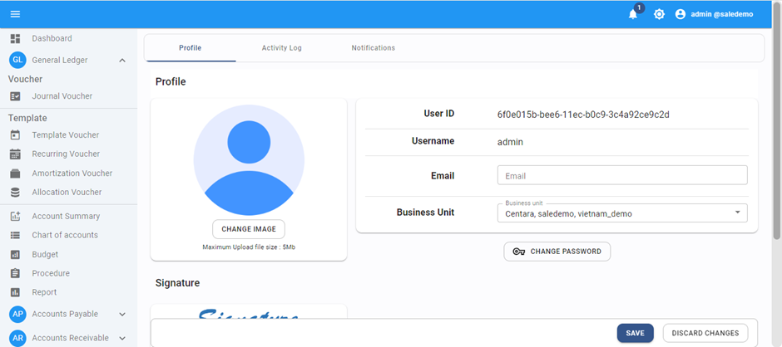Switch to the Notifications tab

[373, 48]
